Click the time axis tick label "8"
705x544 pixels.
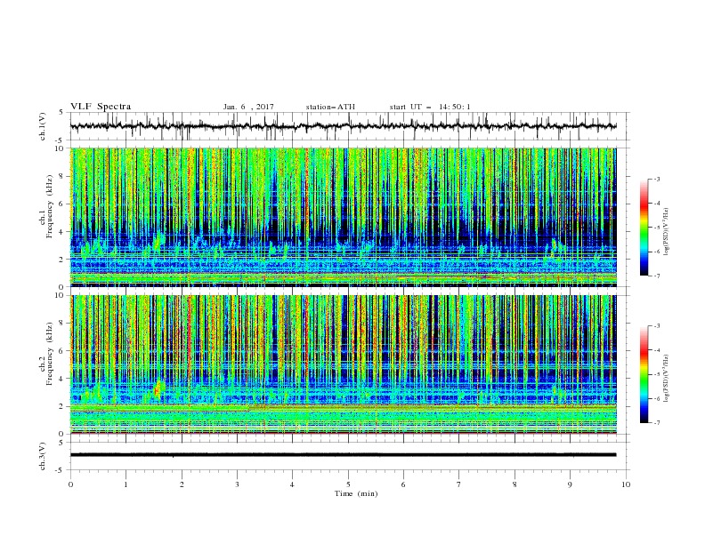pyautogui.click(x=515, y=484)
